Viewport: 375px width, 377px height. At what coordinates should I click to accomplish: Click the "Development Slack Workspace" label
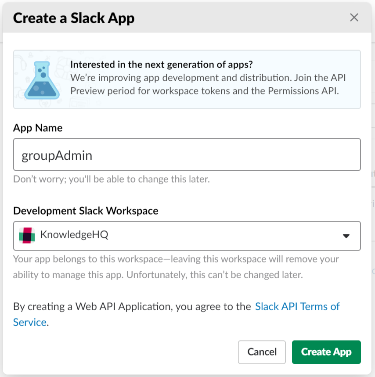coord(86,211)
